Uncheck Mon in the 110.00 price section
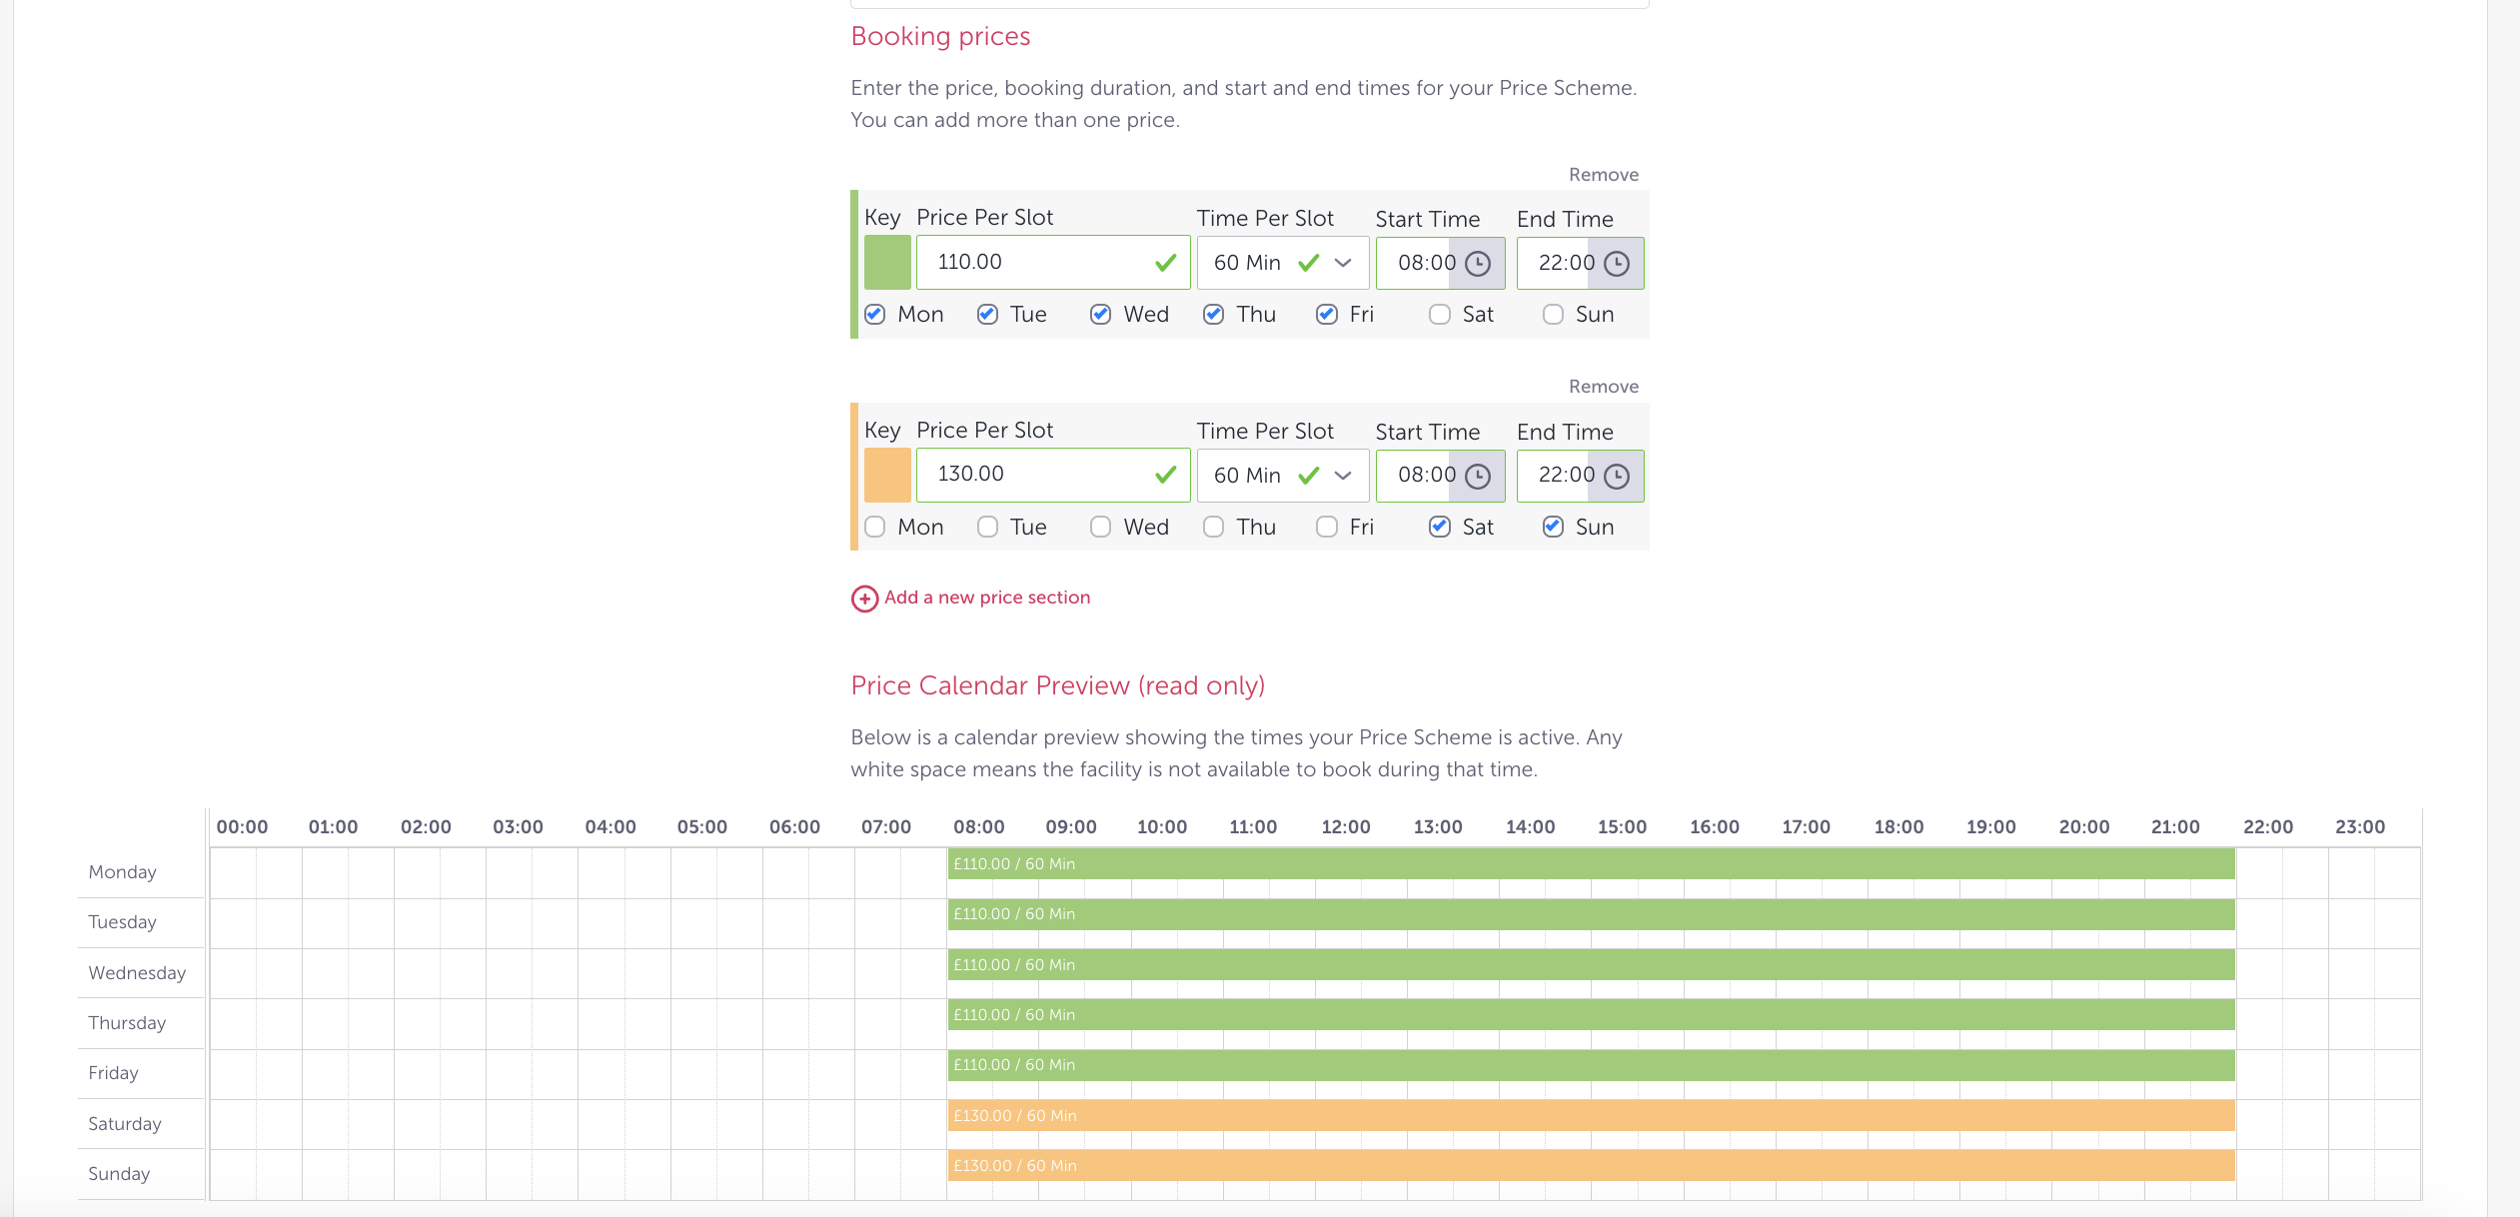The height and width of the screenshot is (1217, 2520). (x=875, y=315)
